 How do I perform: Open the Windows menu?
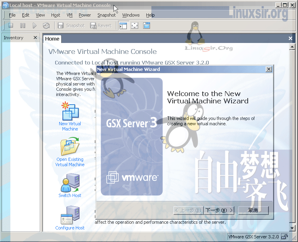click(131, 15)
